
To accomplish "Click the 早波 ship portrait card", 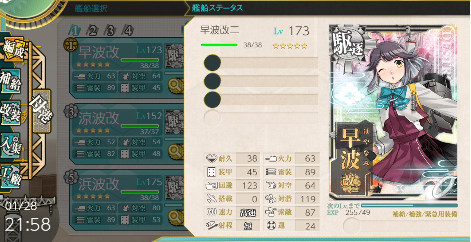I will tap(393, 113).
